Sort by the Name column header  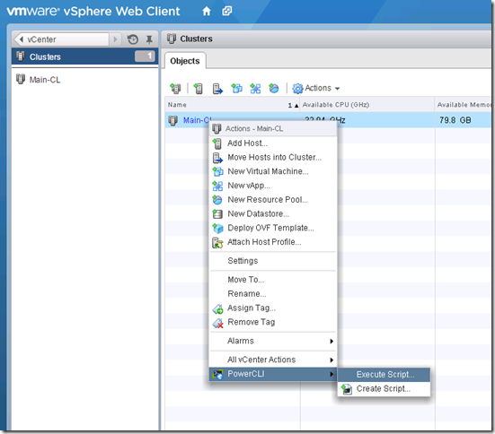233,105
